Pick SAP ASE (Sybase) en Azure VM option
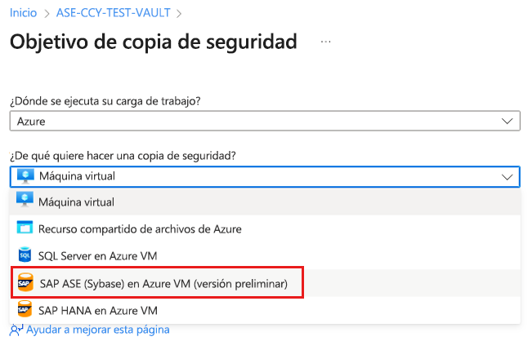The width and height of the screenshot is (528, 350). click(163, 283)
